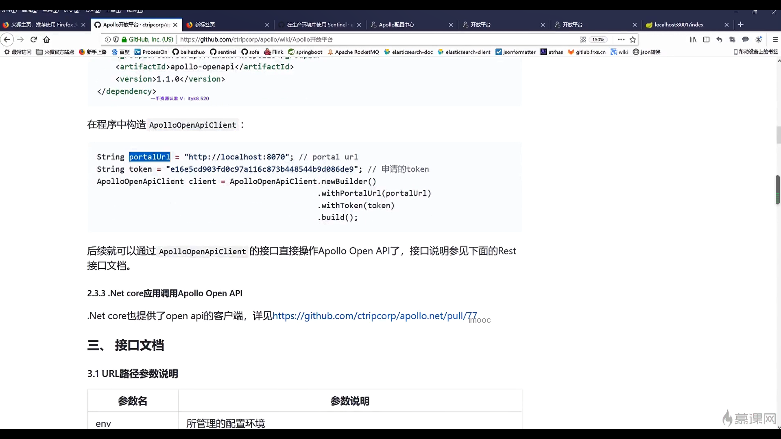
Task: Toggle the sidebar view icon
Action: [706, 39]
